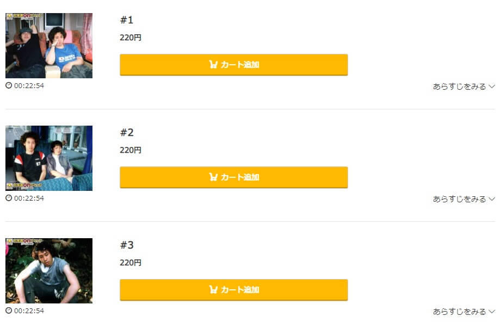Show synopsis via あらすじをみる text for #1
Viewport: 501px width, 329px height.
tap(460, 86)
